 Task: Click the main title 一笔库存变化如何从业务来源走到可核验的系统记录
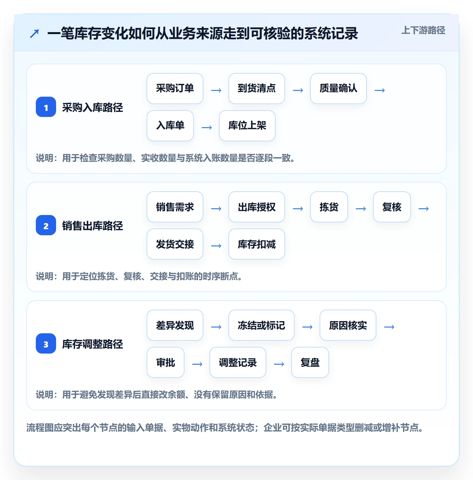203,33
